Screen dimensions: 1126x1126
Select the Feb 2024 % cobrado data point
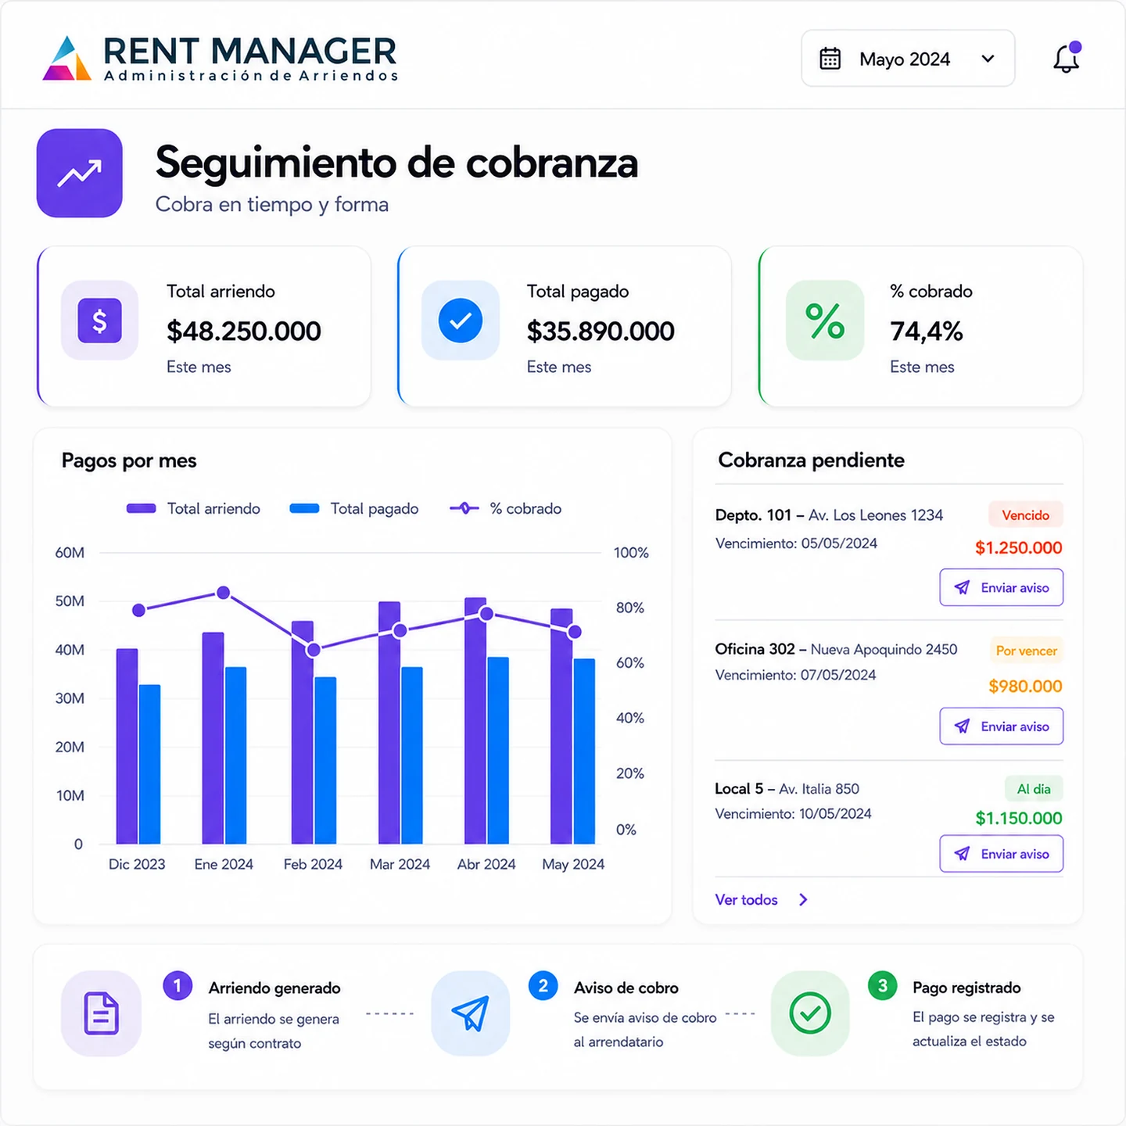(x=314, y=650)
